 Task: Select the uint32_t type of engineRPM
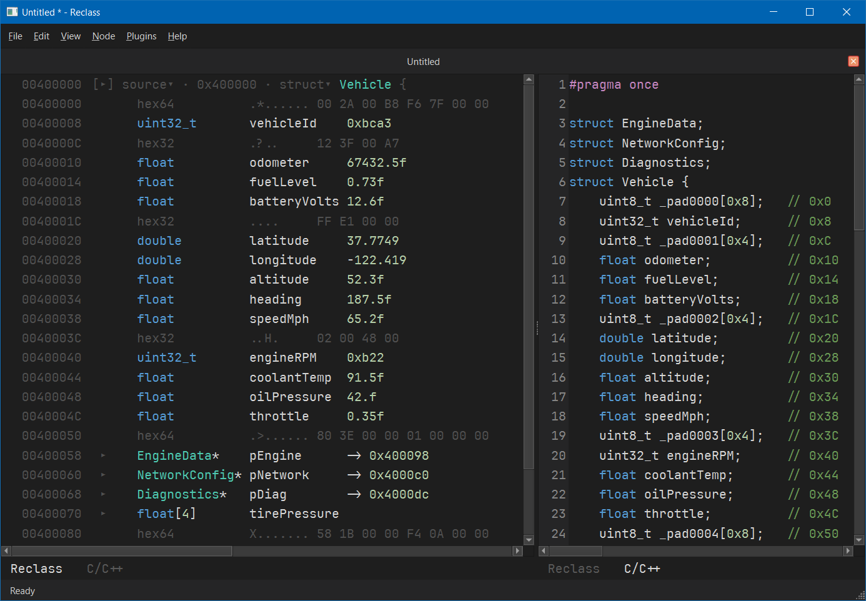click(x=167, y=357)
